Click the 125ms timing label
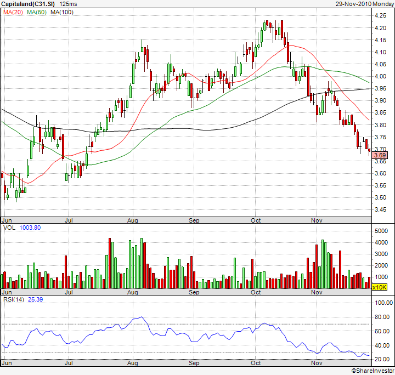 [68, 4]
